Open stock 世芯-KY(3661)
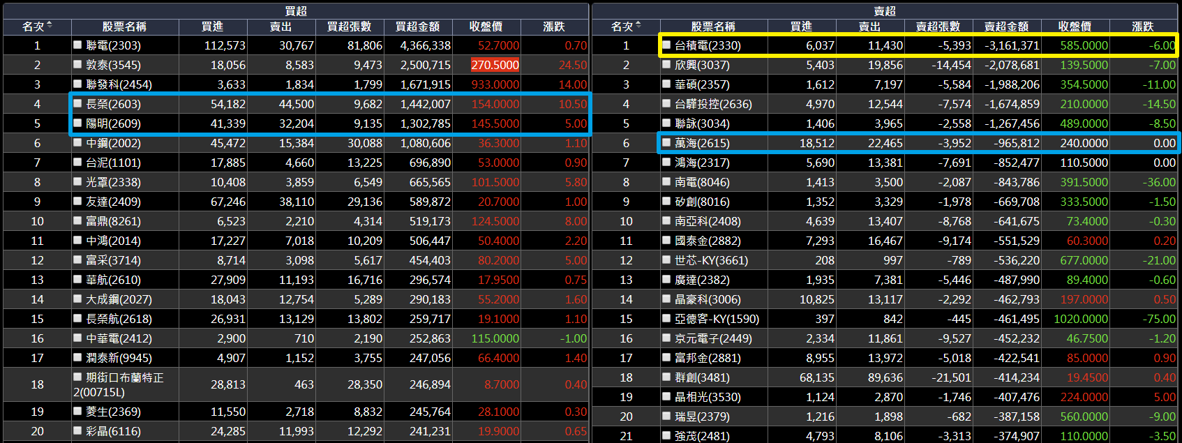 click(711, 260)
